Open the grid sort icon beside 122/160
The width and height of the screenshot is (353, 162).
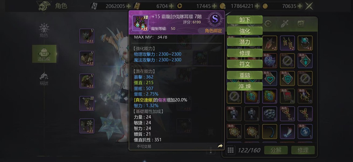231,150
